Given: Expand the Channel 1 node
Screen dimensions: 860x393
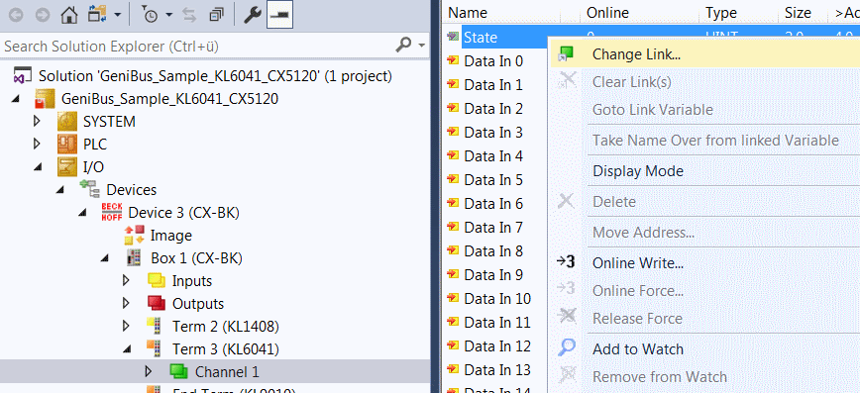Looking at the screenshot, I should click(148, 371).
